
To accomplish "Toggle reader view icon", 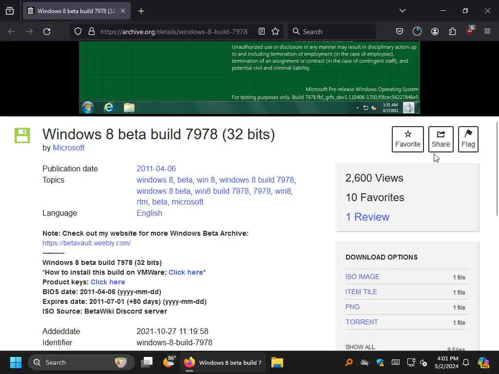I will pyautogui.click(x=262, y=31).
